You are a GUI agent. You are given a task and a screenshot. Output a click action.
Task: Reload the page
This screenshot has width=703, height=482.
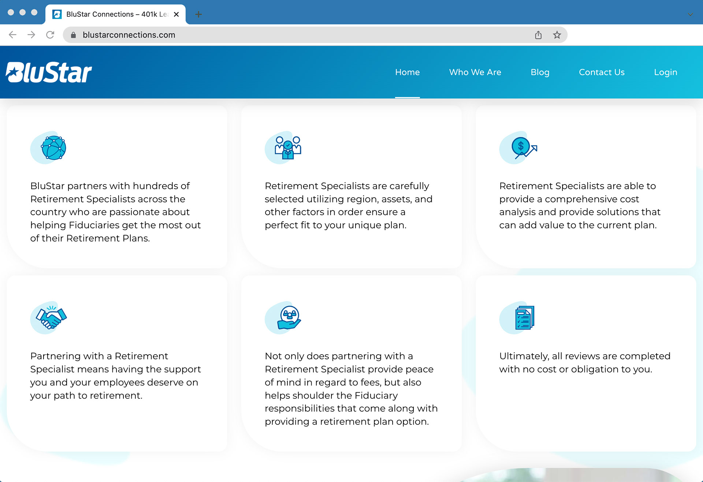(50, 35)
